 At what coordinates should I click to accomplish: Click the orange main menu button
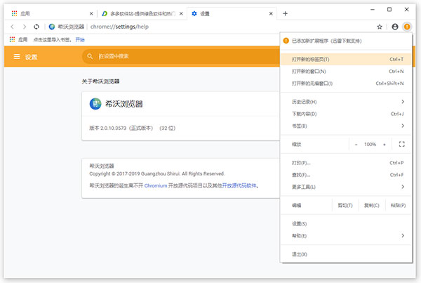408,27
